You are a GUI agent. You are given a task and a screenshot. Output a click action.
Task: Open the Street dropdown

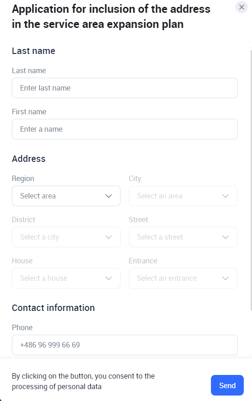pos(183,237)
